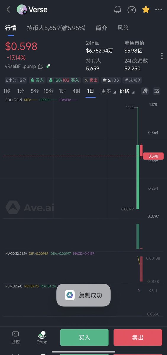Select the 4时 timeframe
The width and height of the screenshot is (167, 355).
point(76,91)
